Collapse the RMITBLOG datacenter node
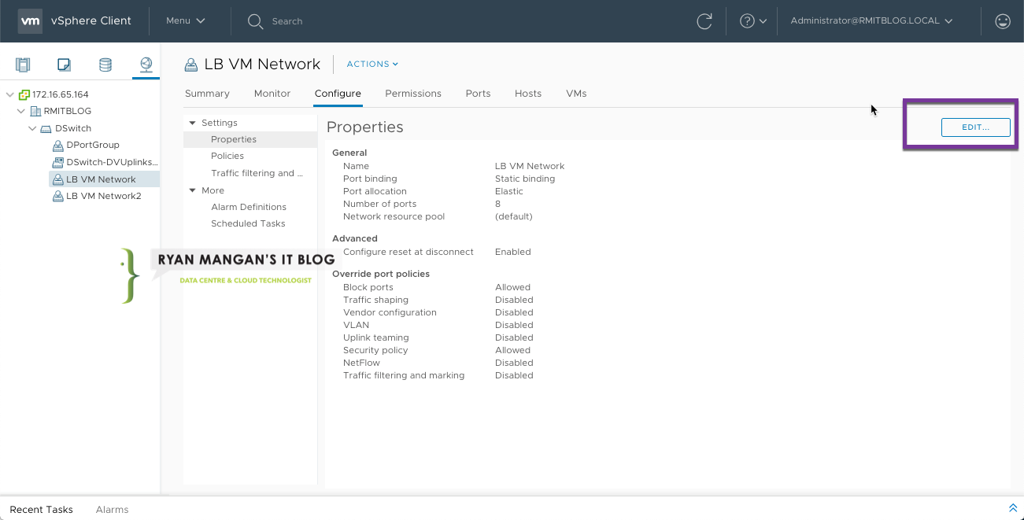Image resolution: width=1024 pixels, height=520 pixels. click(21, 112)
